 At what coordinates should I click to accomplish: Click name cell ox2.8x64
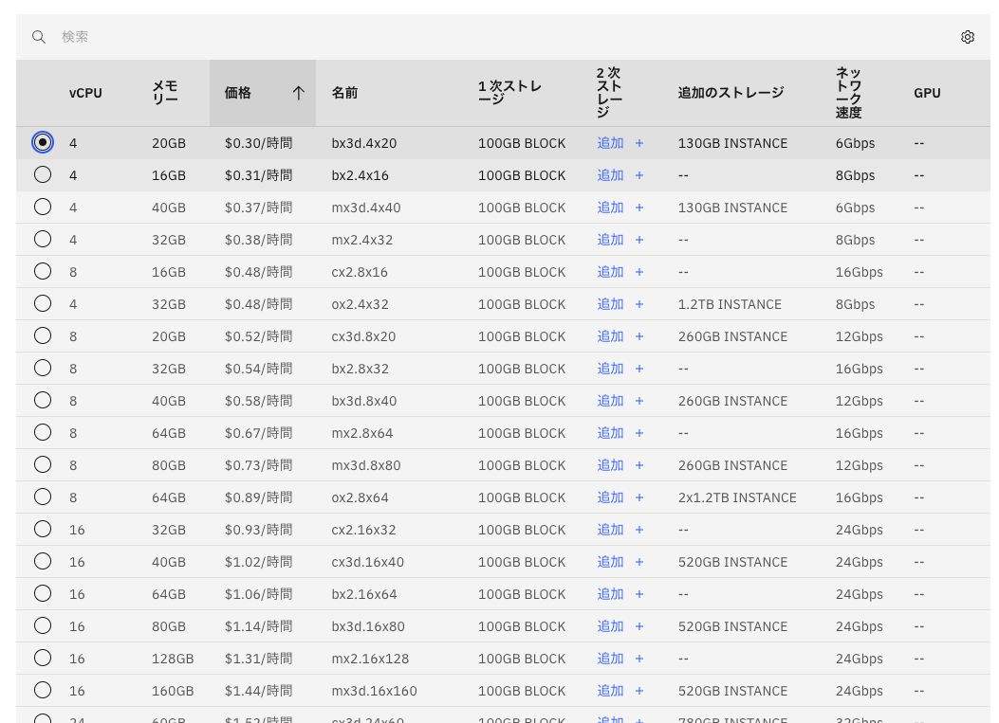tap(360, 497)
